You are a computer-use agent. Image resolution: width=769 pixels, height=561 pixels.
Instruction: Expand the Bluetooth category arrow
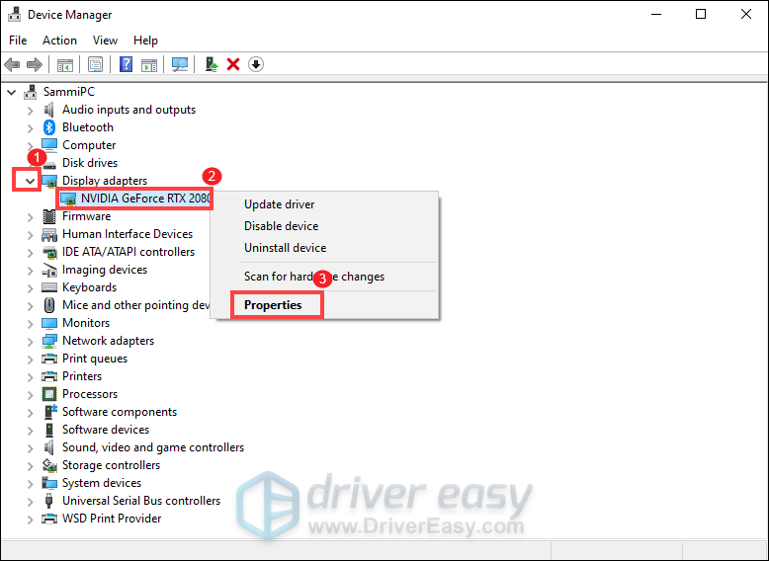pos(30,128)
